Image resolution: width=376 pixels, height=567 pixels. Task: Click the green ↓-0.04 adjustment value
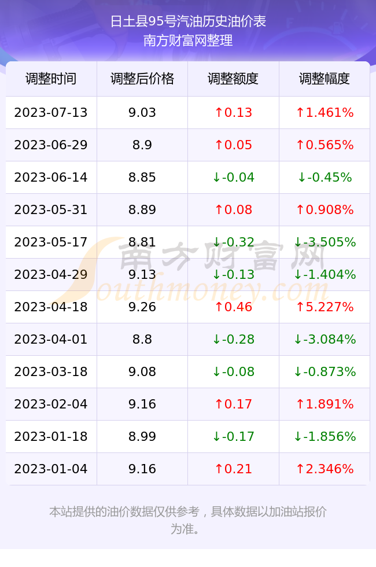[233, 177]
